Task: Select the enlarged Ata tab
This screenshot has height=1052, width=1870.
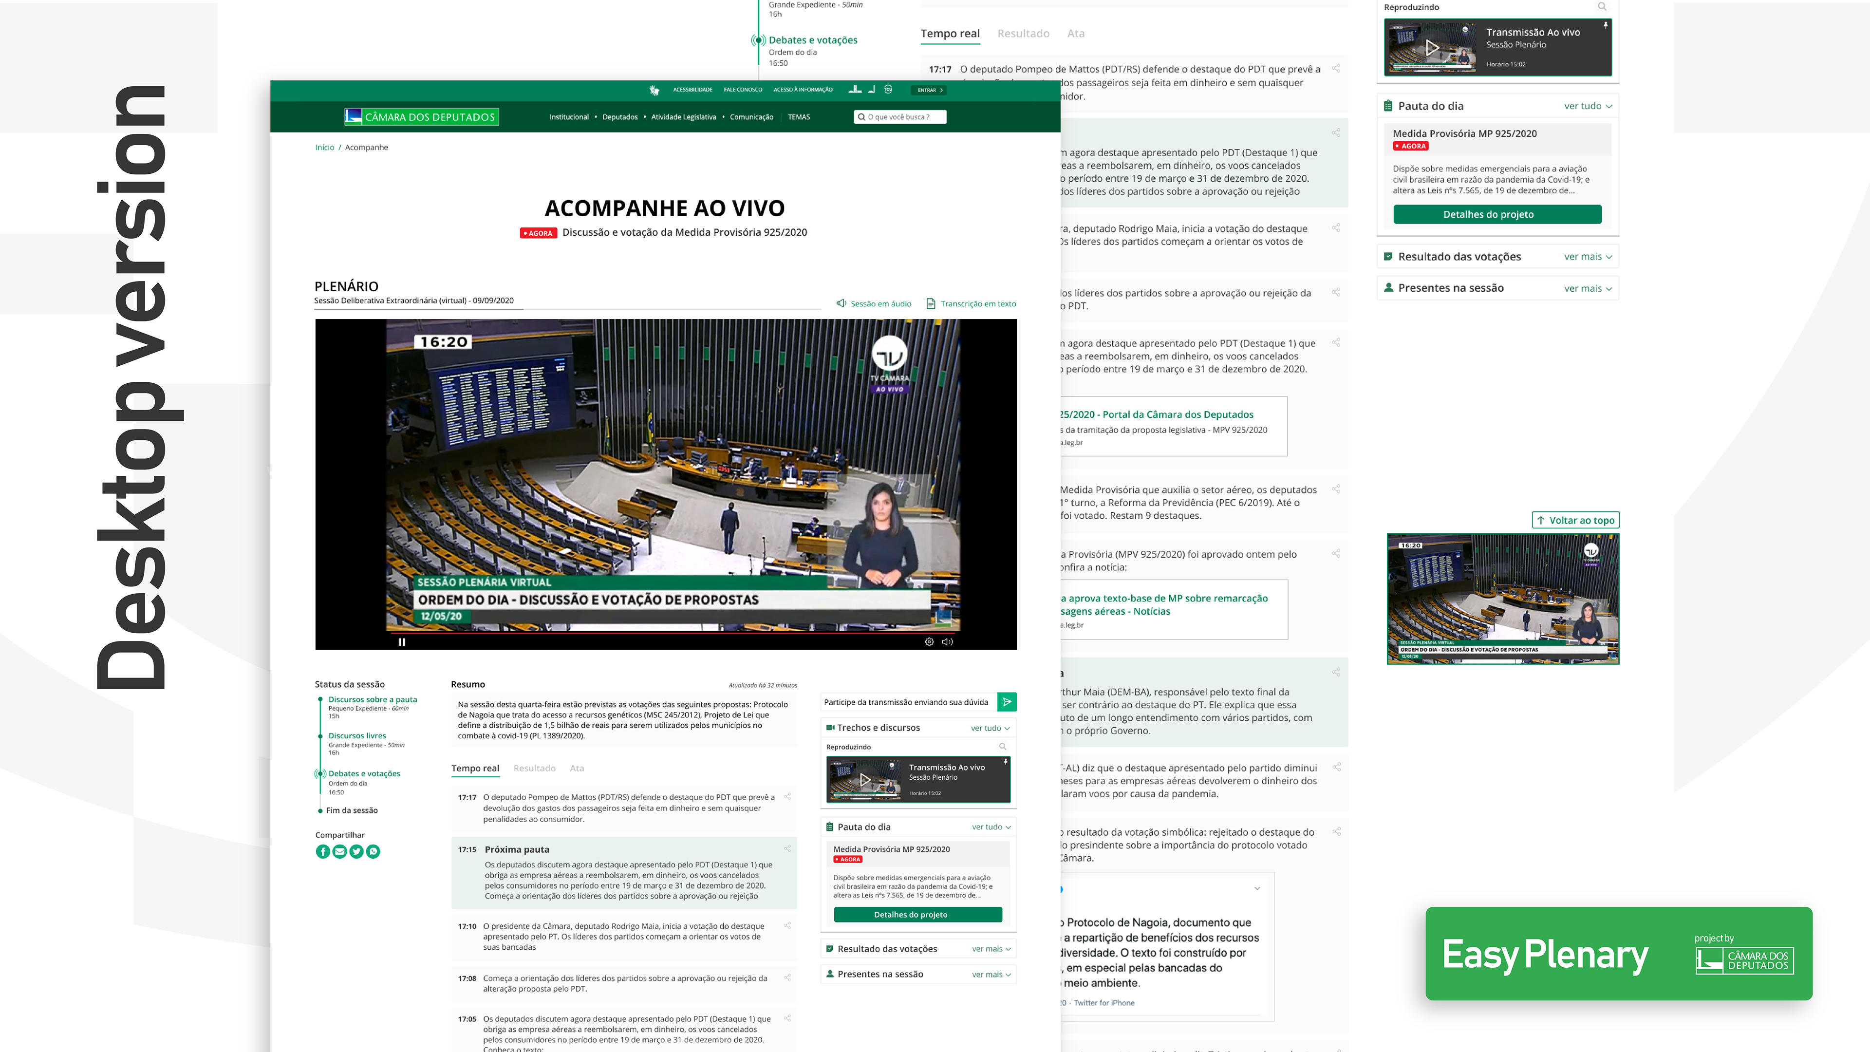Action: [1076, 34]
